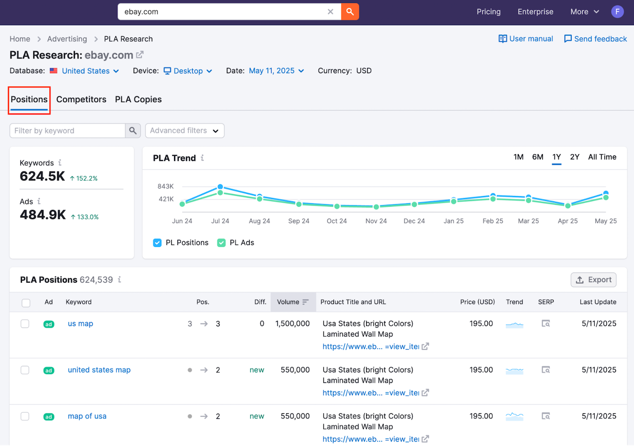The image size is (634, 446).
Task: Toggle the PL Ads checkbox
Action: coord(221,243)
